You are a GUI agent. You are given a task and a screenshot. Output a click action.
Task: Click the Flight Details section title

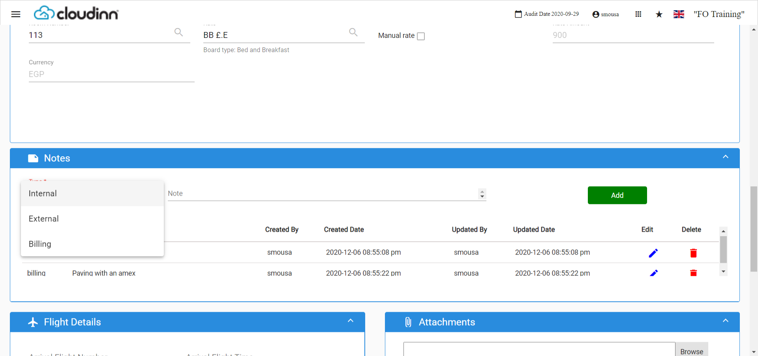click(x=73, y=322)
